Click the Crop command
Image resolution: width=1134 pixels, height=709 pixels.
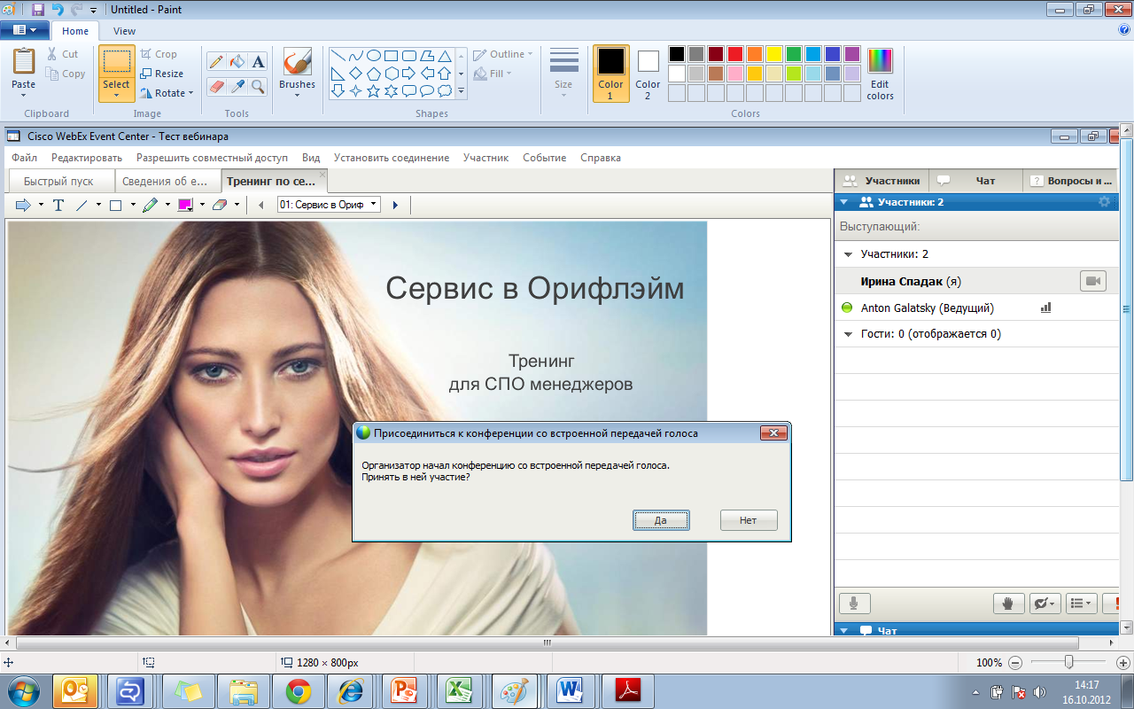159,54
